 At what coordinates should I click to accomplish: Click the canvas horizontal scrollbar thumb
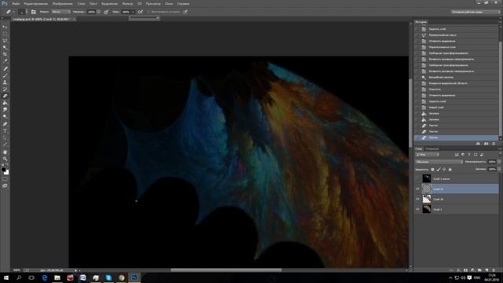tap(226, 270)
